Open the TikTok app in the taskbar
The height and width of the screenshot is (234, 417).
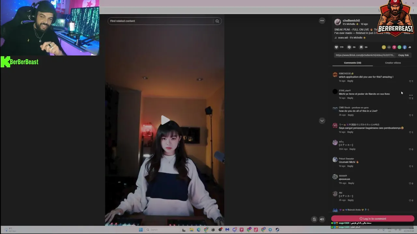click(x=256, y=230)
